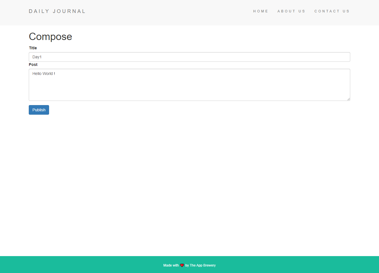Click the Made with footer text
Screen dimensions: 379x273
pos(171,265)
